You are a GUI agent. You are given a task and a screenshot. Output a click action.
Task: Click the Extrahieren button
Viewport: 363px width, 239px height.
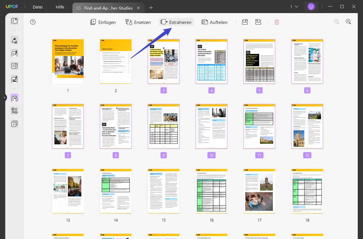pyautogui.click(x=176, y=22)
